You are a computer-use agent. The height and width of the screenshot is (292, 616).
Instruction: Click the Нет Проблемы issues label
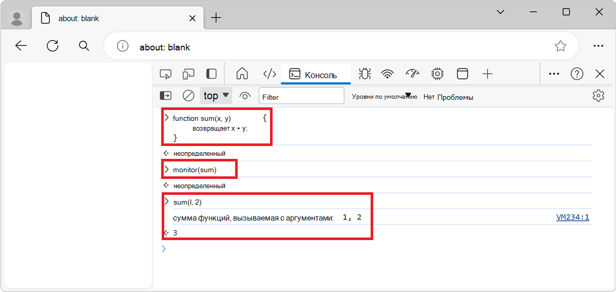(x=448, y=97)
